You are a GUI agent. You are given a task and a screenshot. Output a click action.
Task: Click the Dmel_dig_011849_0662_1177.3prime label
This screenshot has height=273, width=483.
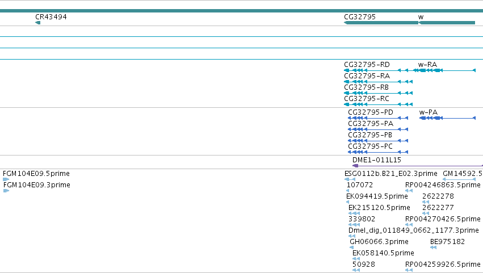[414, 231]
